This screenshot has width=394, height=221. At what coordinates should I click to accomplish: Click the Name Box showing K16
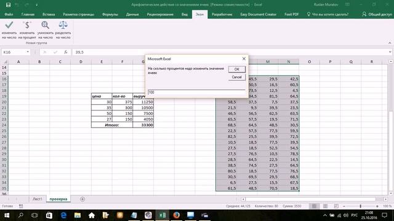click(x=14, y=52)
